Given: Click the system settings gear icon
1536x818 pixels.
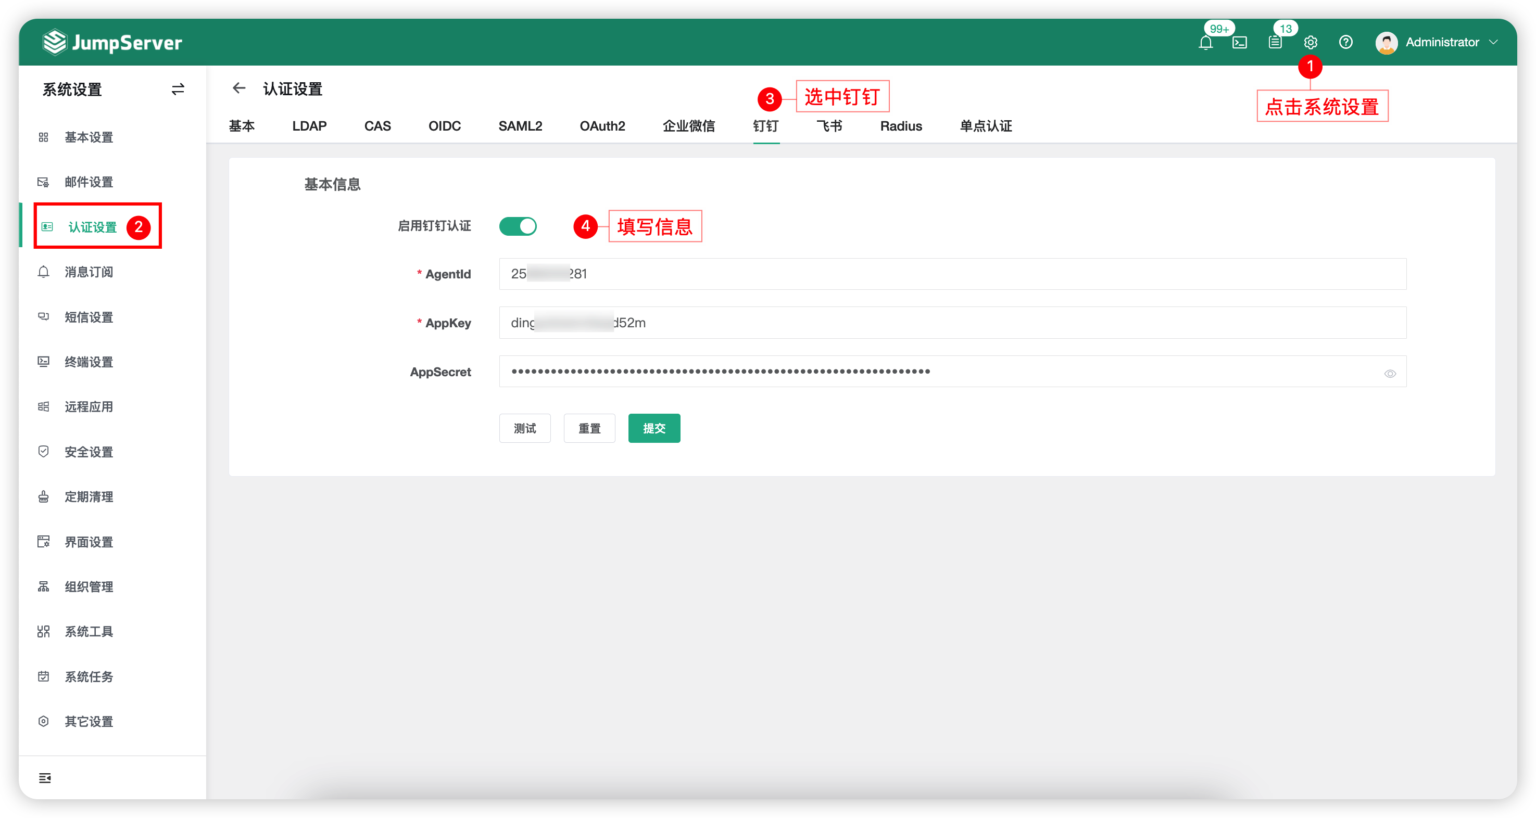Looking at the screenshot, I should (x=1310, y=42).
